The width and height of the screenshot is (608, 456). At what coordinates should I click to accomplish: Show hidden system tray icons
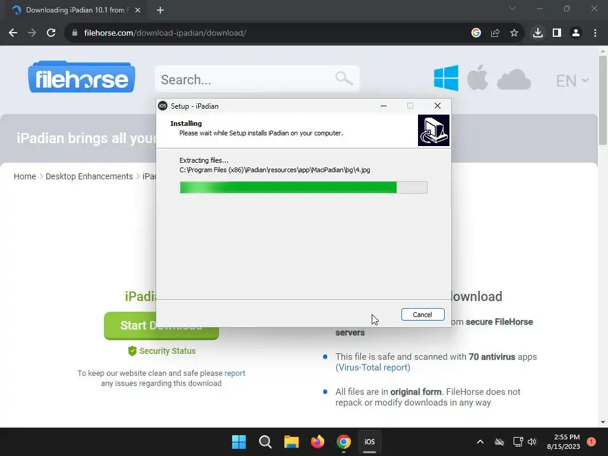[x=480, y=442]
